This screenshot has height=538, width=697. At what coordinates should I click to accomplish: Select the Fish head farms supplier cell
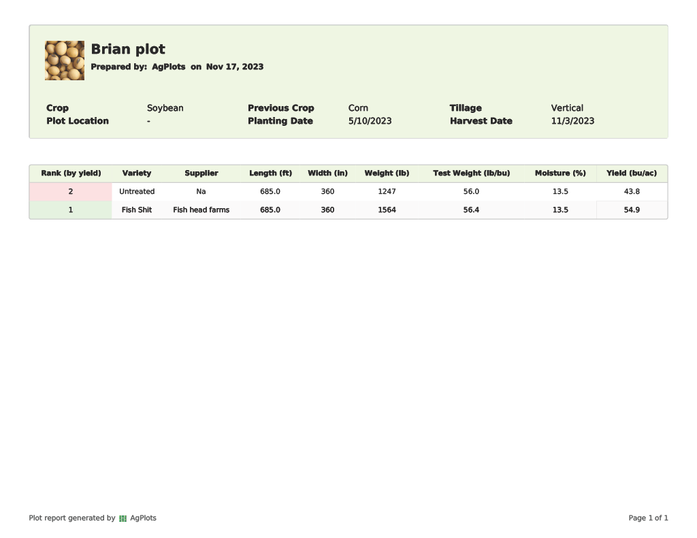pyautogui.click(x=201, y=210)
